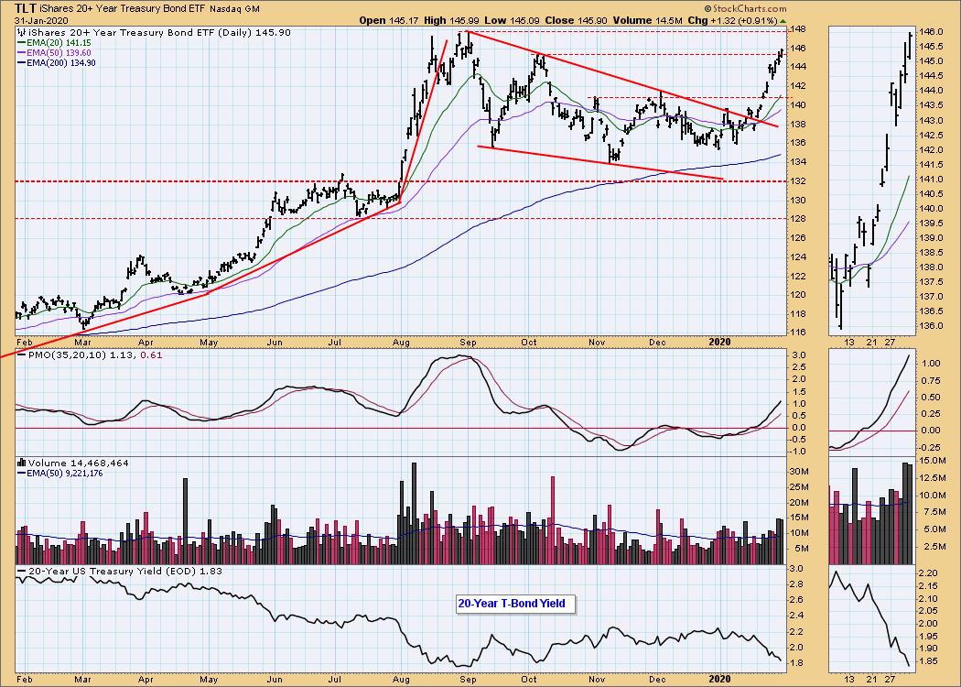Click the Volume 14,468,464 label
The width and height of the screenshot is (961, 687).
click(77, 463)
